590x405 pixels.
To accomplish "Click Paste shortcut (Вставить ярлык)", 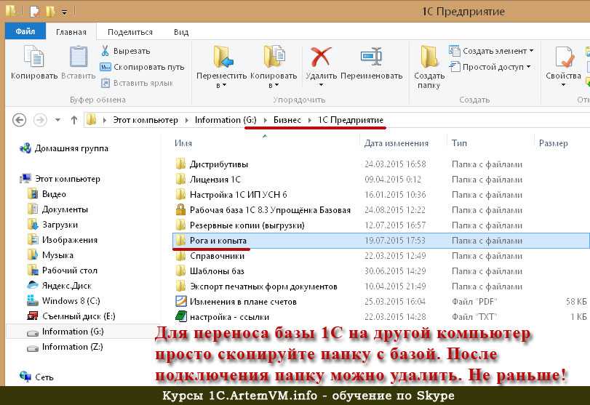I will 137,83.
